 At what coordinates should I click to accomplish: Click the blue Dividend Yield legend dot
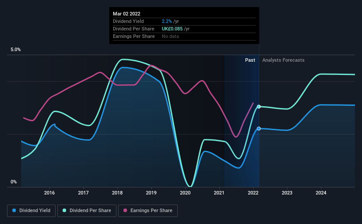(x=14, y=210)
